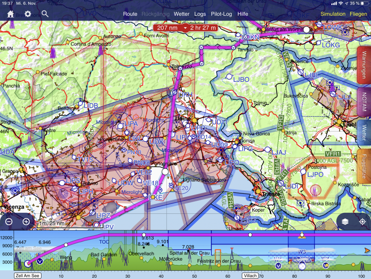Open the red Warnungen side tab
371x279 pixels.
click(x=364, y=65)
